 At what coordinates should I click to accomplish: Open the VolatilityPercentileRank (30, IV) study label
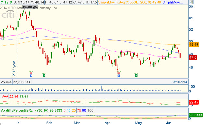(24, 110)
